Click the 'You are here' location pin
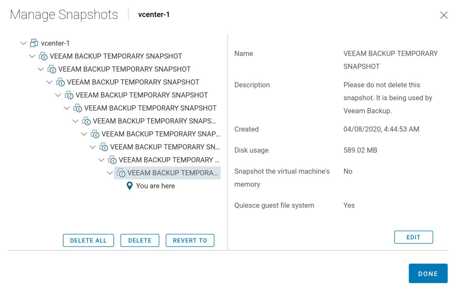The width and height of the screenshot is (455, 292). pos(130,186)
